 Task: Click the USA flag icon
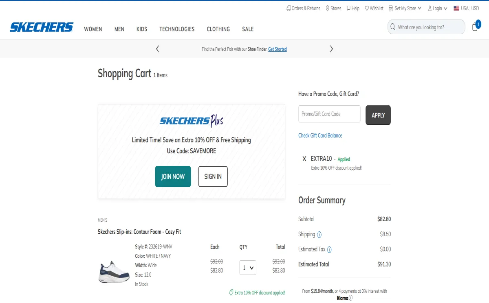tap(456, 8)
